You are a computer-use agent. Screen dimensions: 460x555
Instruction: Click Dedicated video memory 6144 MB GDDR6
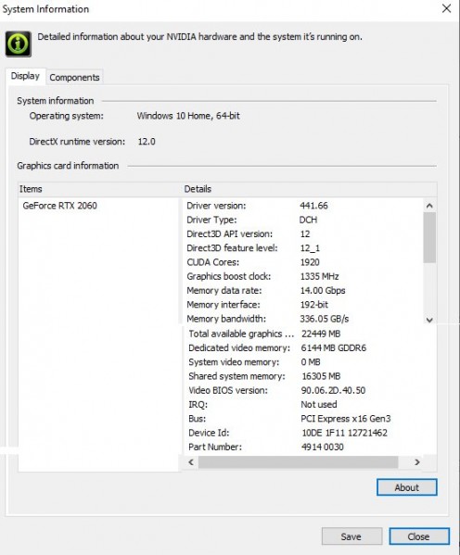click(x=334, y=348)
